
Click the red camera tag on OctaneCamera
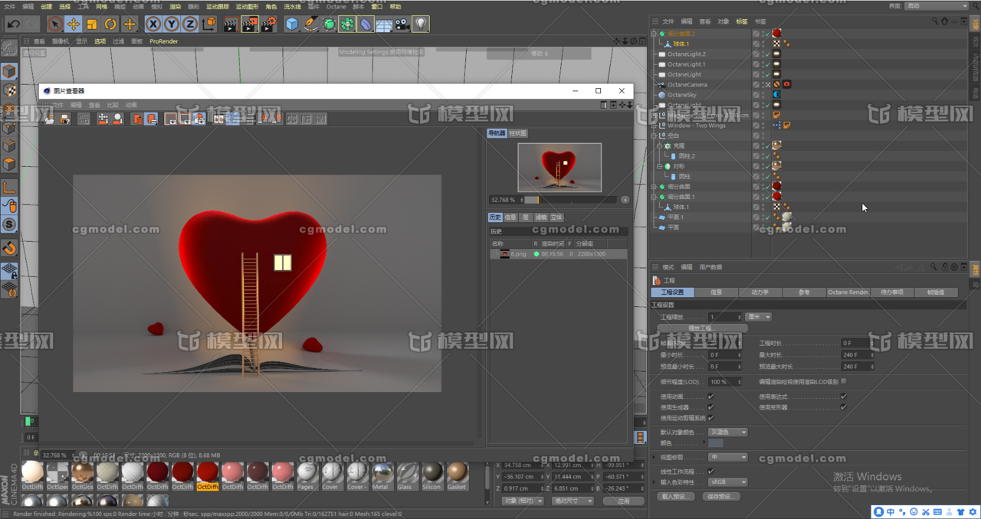tap(786, 84)
